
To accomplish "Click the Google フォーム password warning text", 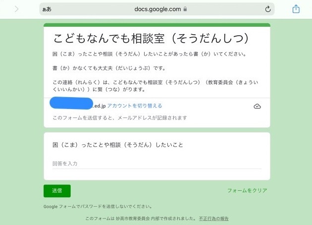I will [98, 207].
